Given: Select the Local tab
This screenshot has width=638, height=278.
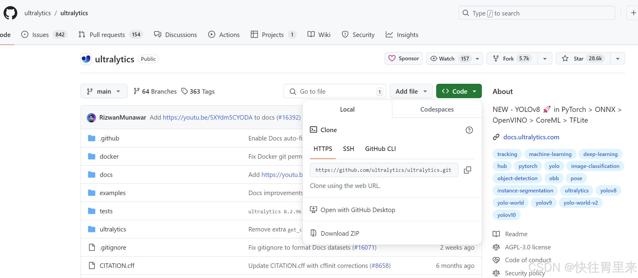Looking at the screenshot, I should 347,109.
